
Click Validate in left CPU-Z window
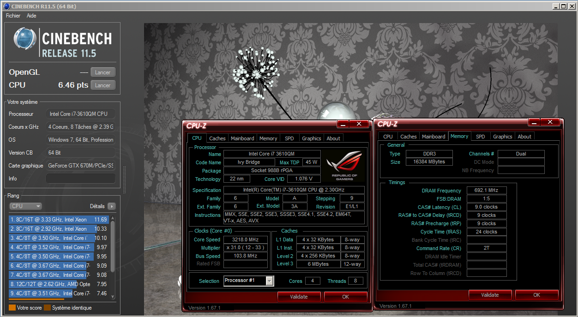point(299,297)
